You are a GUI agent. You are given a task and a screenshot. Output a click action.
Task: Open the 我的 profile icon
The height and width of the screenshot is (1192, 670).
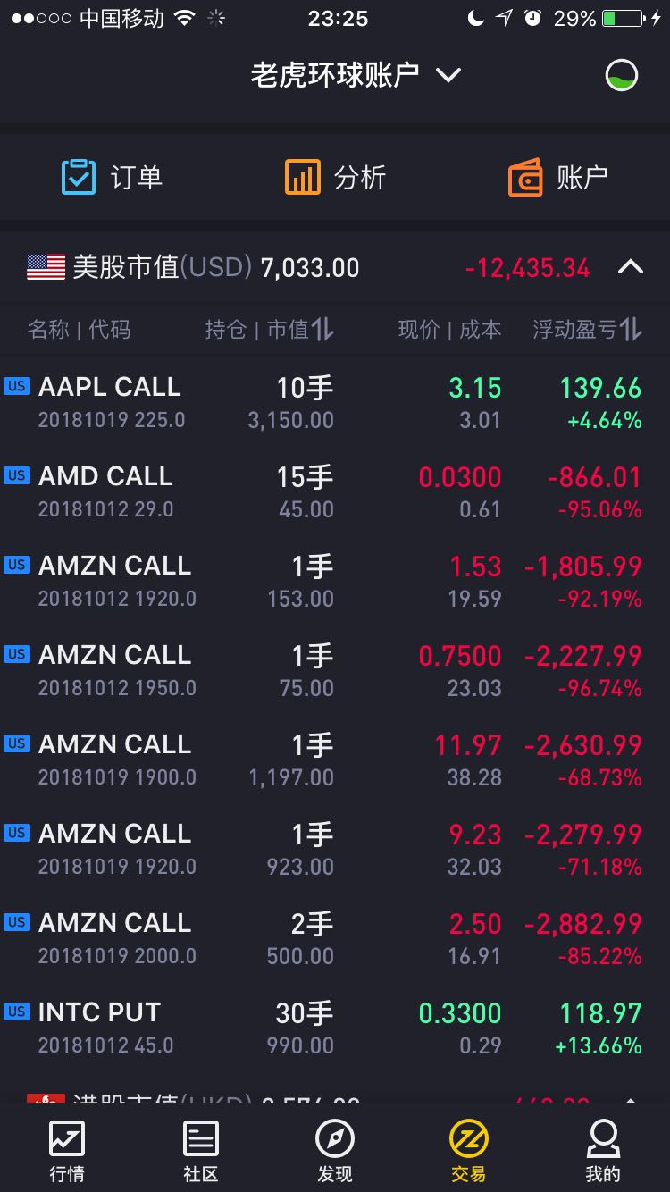(602, 1138)
